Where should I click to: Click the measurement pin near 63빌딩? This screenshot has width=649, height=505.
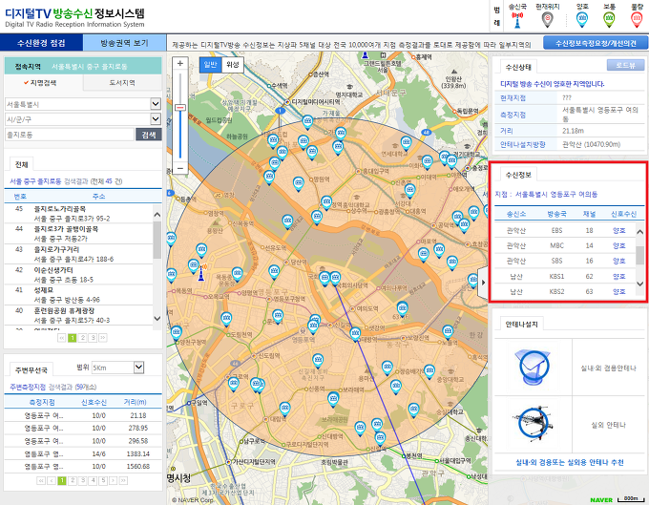(x=403, y=308)
